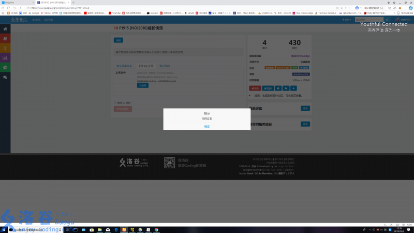Click 确定 in the alert dialog
The image size is (414, 233).
point(206,126)
